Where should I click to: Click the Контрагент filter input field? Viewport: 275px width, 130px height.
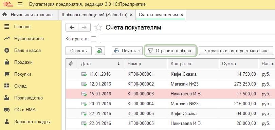coord(187,39)
